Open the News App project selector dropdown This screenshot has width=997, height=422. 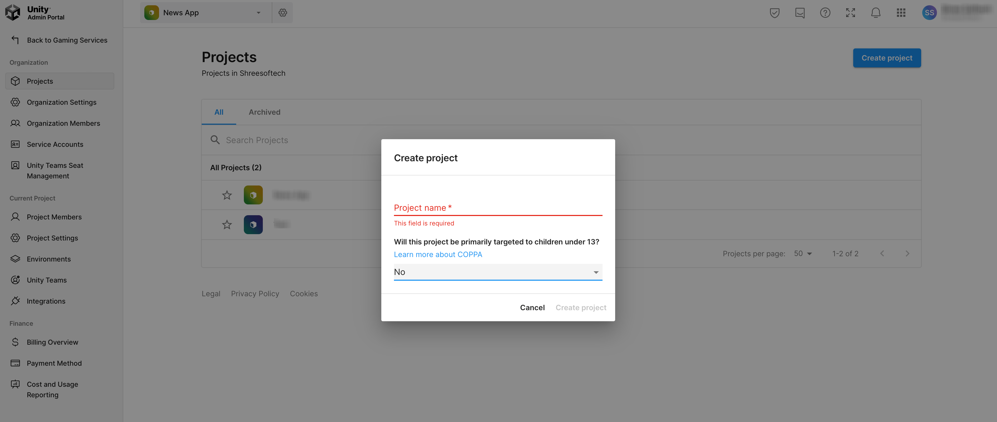205,13
